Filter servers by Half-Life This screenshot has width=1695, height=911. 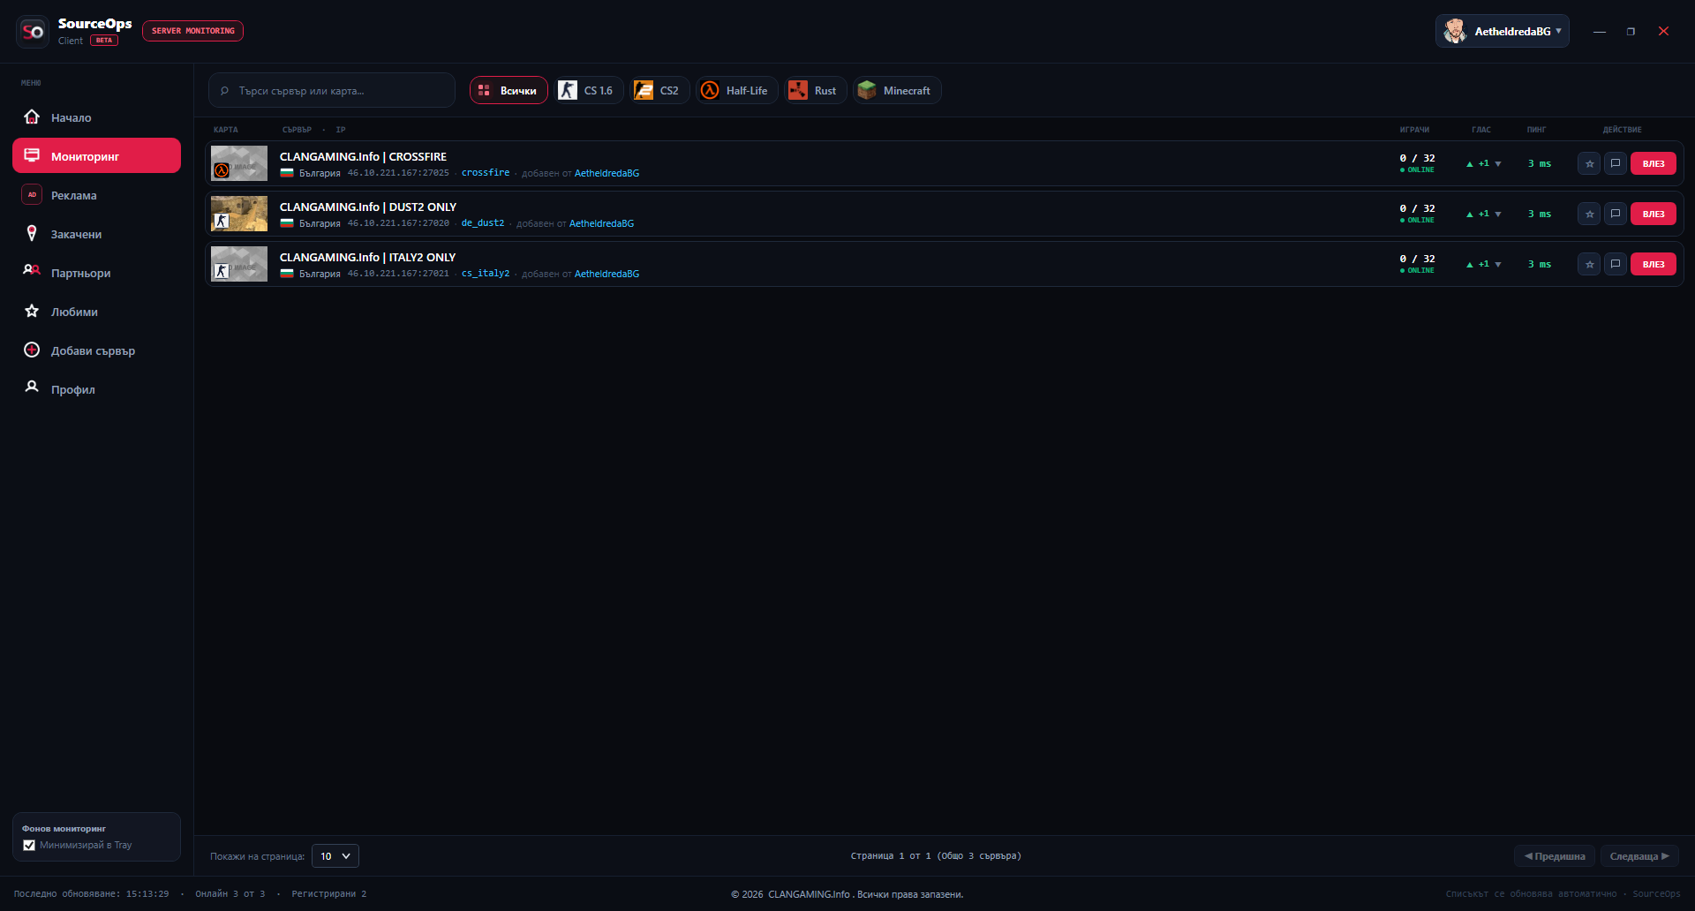click(x=737, y=90)
